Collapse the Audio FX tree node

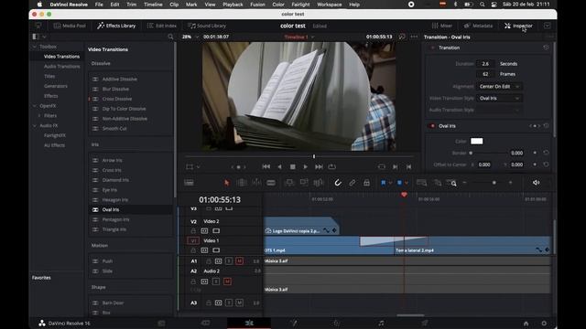[x=35, y=126]
